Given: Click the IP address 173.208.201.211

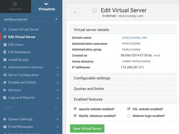Looking at the screenshot, I should (132, 67).
